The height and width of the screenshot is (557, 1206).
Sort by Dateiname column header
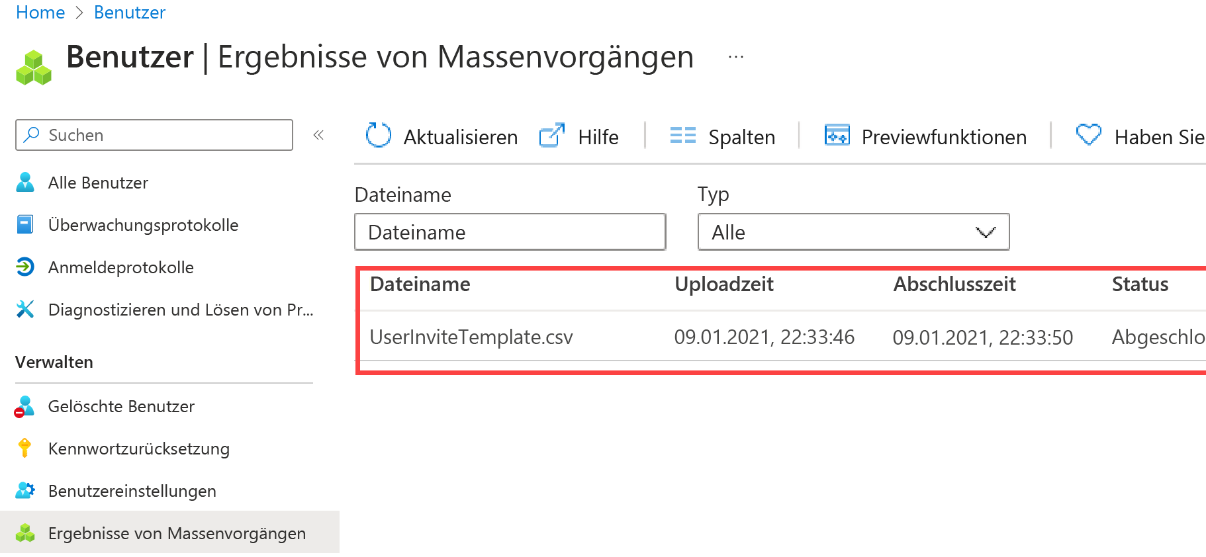[420, 284]
